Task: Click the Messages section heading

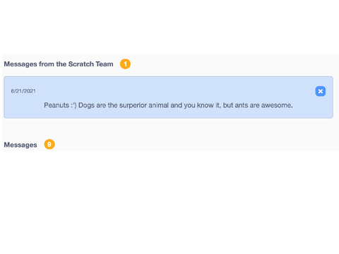Action: point(20,145)
